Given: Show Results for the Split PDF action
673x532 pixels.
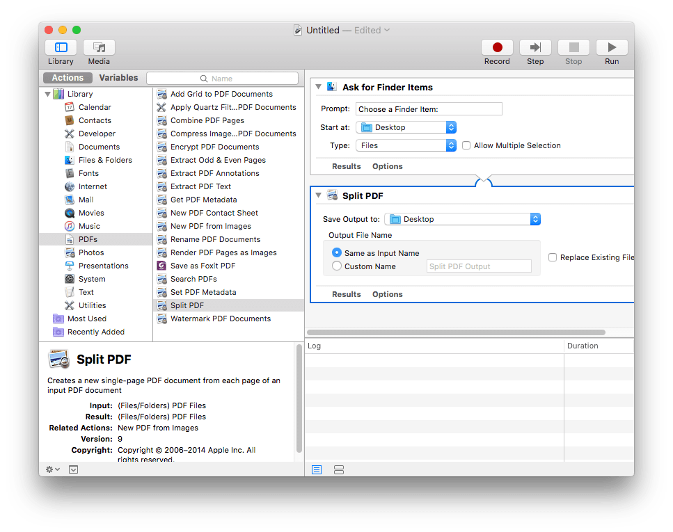Looking at the screenshot, I should (x=346, y=294).
